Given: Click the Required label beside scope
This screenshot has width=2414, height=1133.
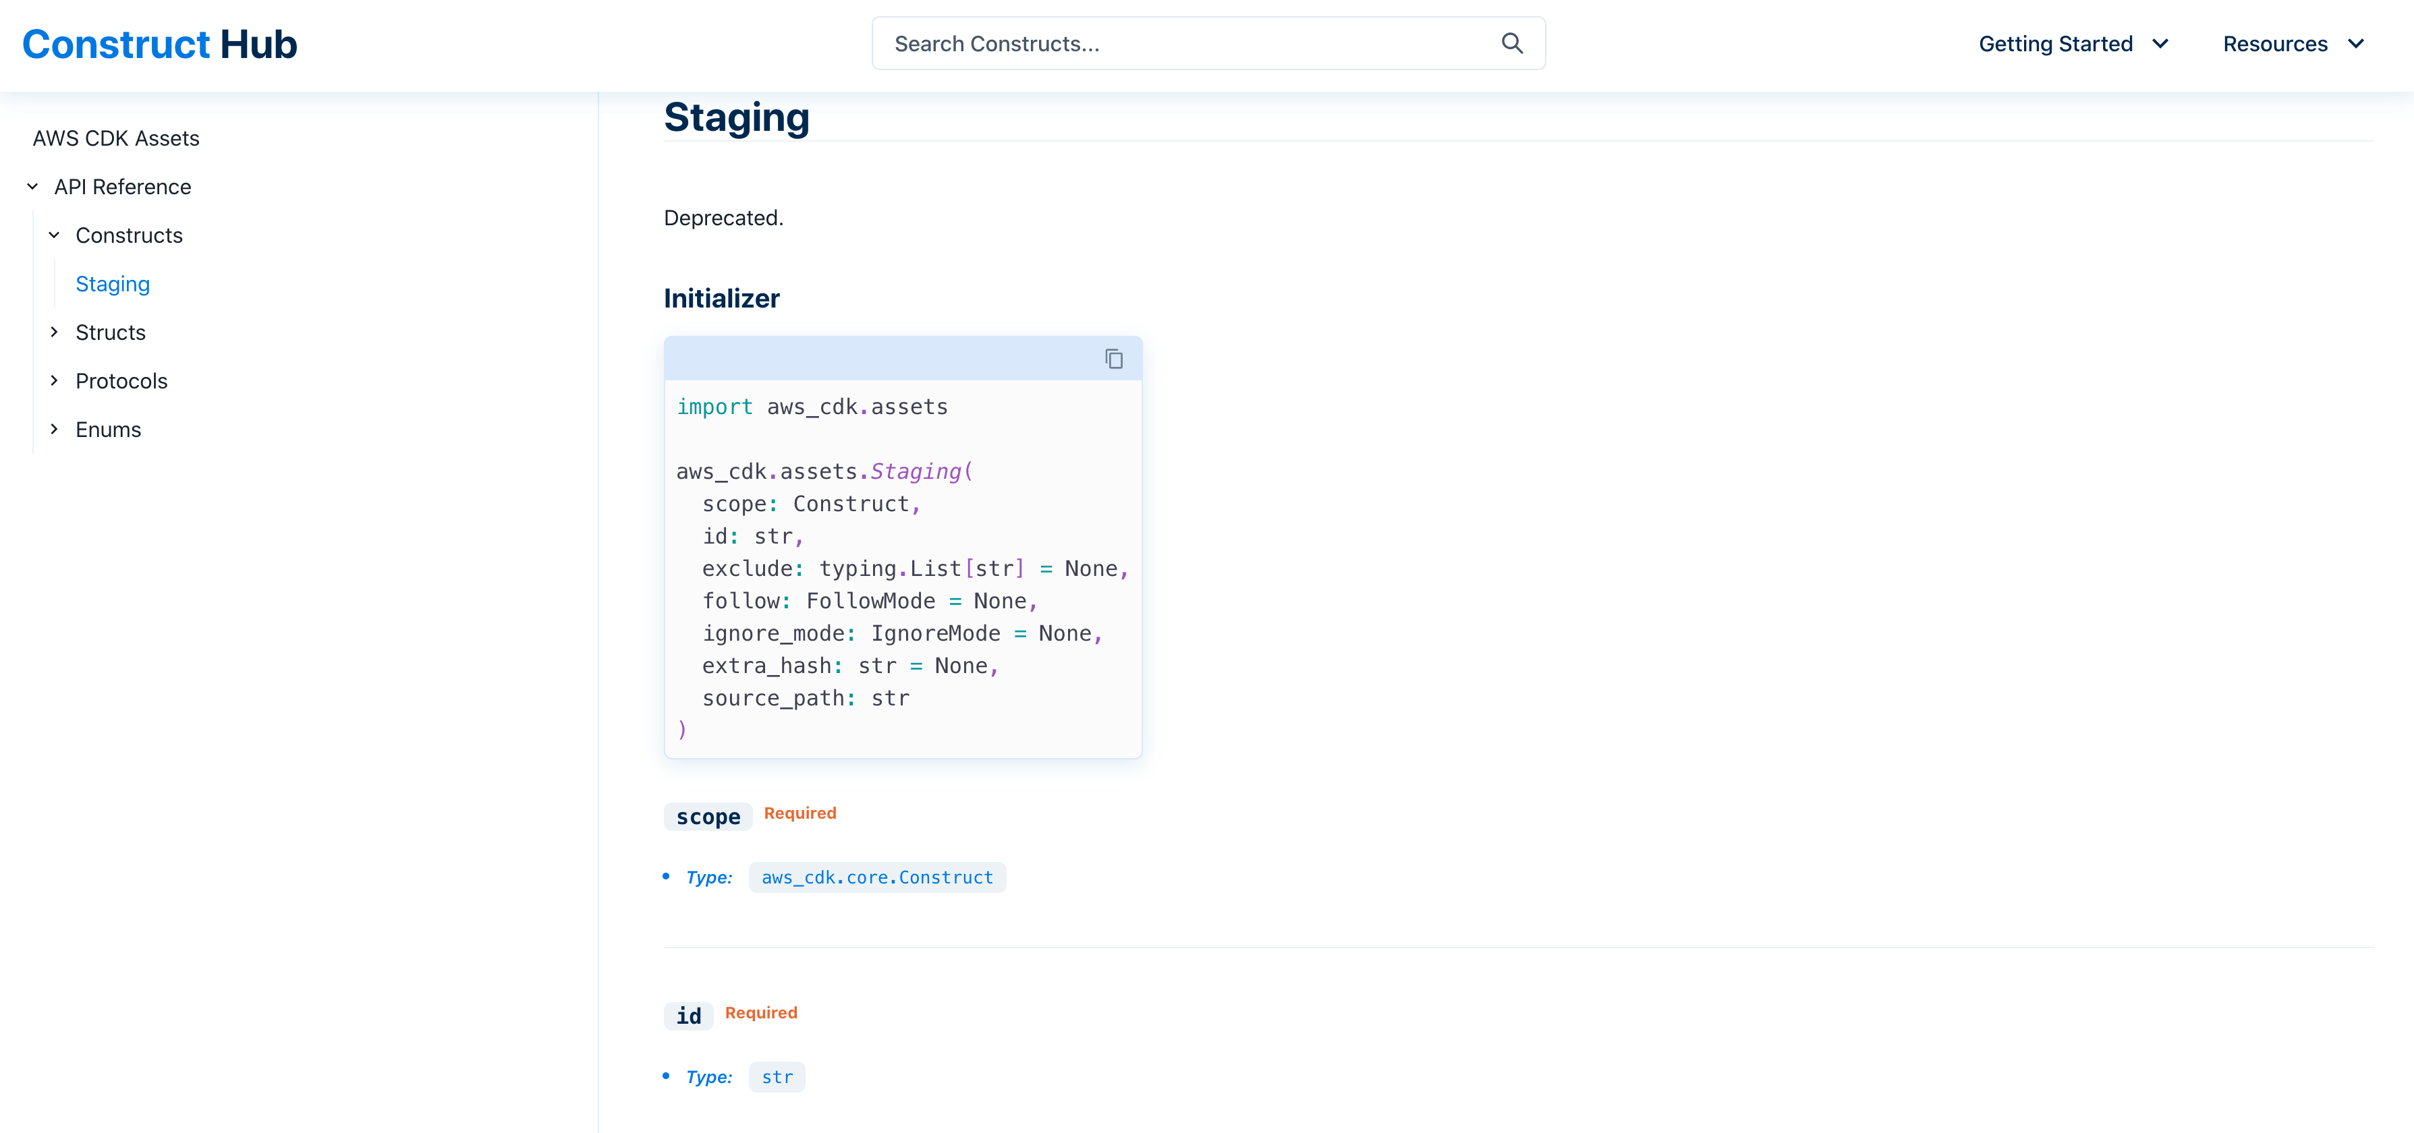Looking at the screenshot, I should (799, 813).
